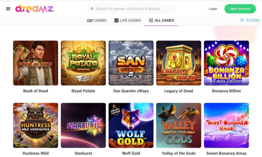Switch to the Casino tab
This screenshot has width=262, height=157.
pyautogui.click(x=100, y=21)
